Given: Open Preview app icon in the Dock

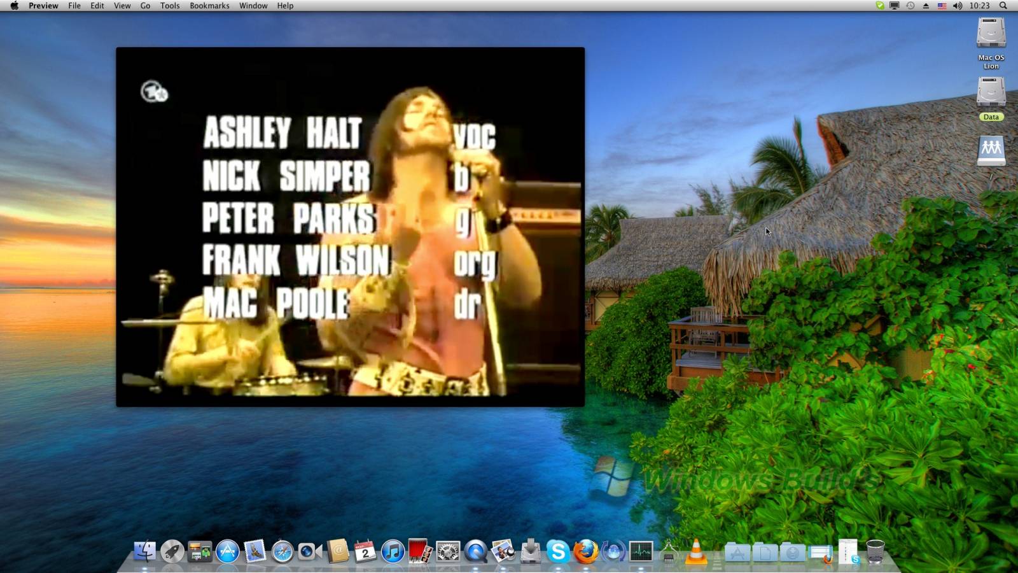Looking at the screenshot, I should [x=503, y=551].
